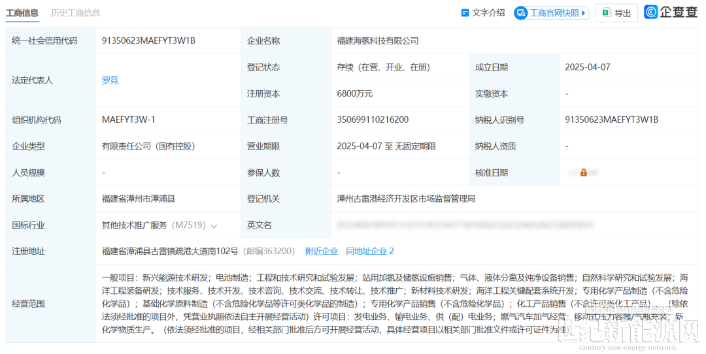The width and height of the screenshot is (706, 354).
Task: Select credit code 91350623MAEFYT3W1B under 统一社会信用代码
Action: tap(148, 40)
